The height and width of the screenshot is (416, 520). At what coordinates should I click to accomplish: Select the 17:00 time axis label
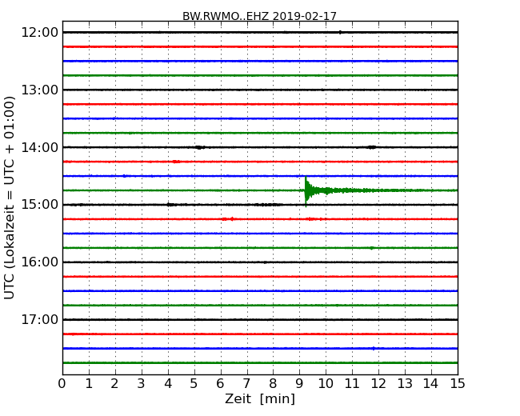[x=39, y=319]
